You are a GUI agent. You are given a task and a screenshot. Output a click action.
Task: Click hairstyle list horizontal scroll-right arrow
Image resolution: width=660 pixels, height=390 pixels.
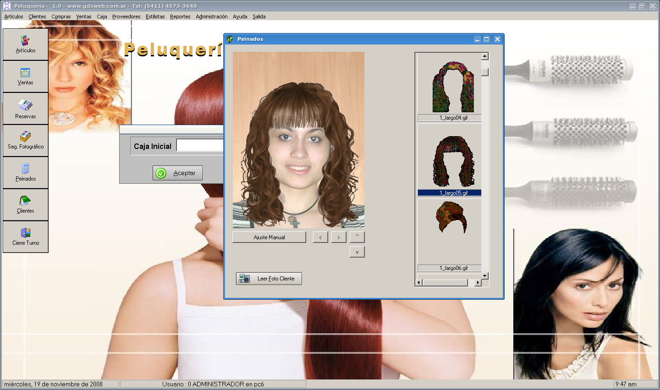[478, 283]
